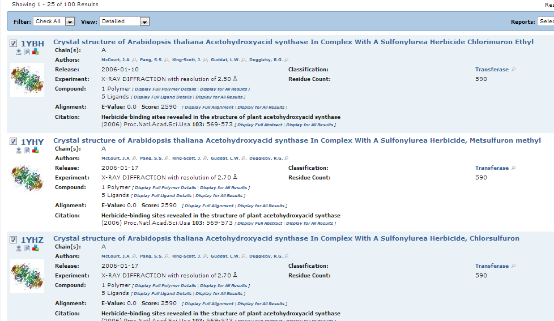The width and height of the screenshot is (554, 321).
Task: Click magnifier next to King-Scott, J. in 1YHZ
Action: click(205, 256)
